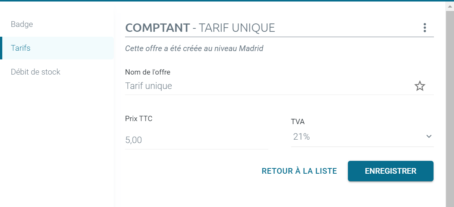The image size is (454, 207).
Task: Expand the TVA chevron arrow
Action: click(429, 137)
